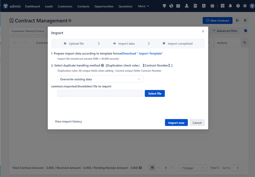Open the calendar grid icon in navbar
The image size is (255, 177).
point(212,6)
